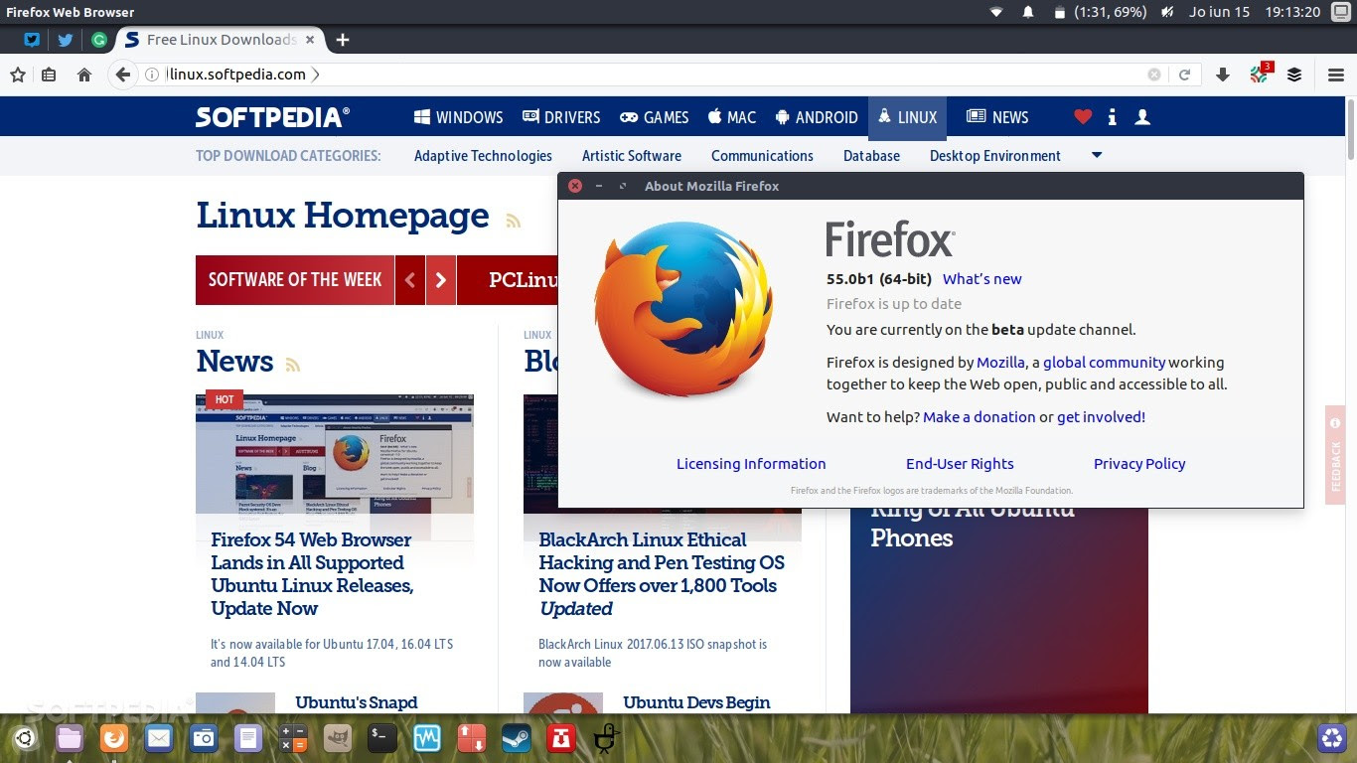Viewport: 1357px width, 763px height.
Task: Follow the 'global community' link
Action: [x=1104, y=363]
